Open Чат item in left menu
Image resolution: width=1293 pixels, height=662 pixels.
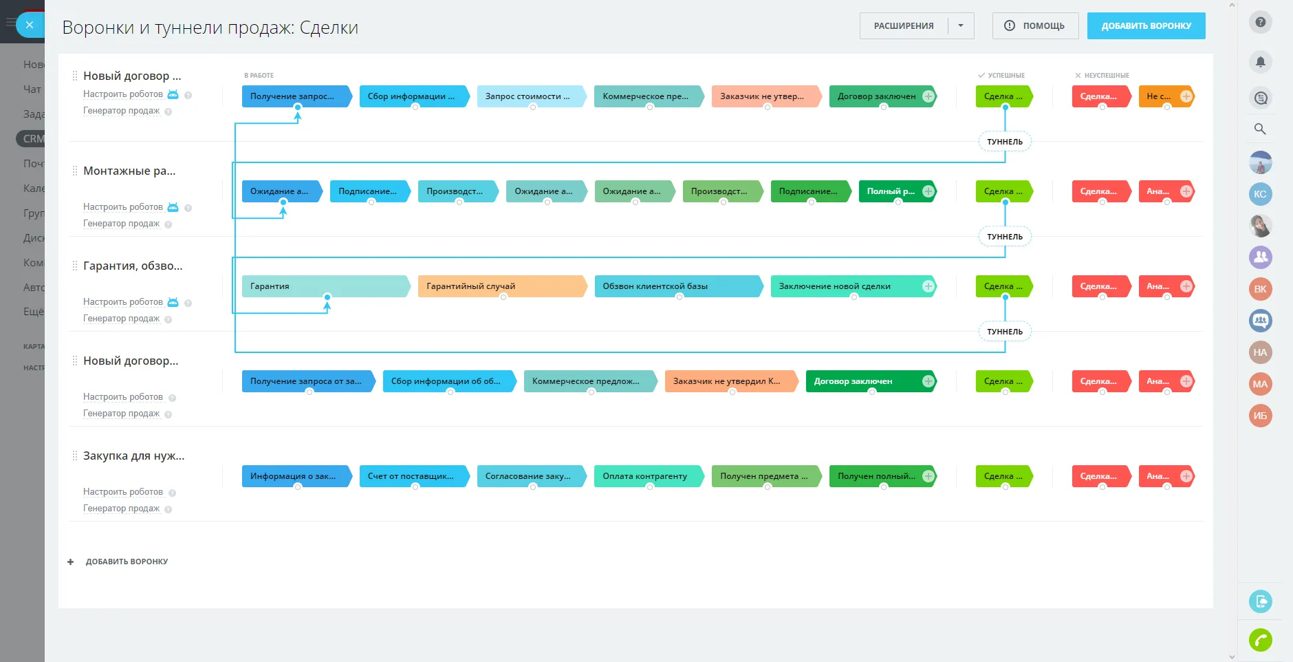(x=32, y=89)
